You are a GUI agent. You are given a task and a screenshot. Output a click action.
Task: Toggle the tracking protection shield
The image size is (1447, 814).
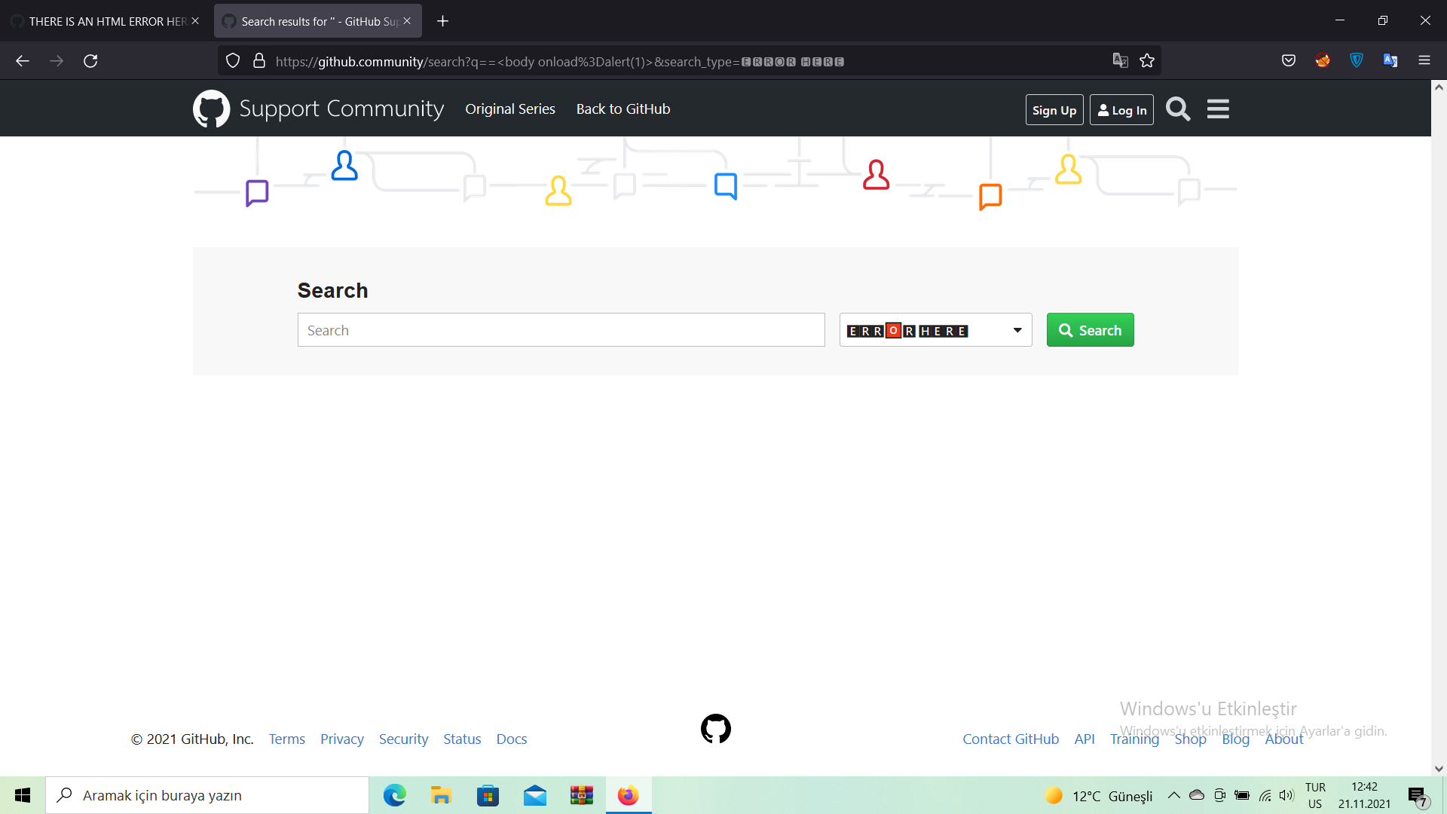[x=232, y=60]
